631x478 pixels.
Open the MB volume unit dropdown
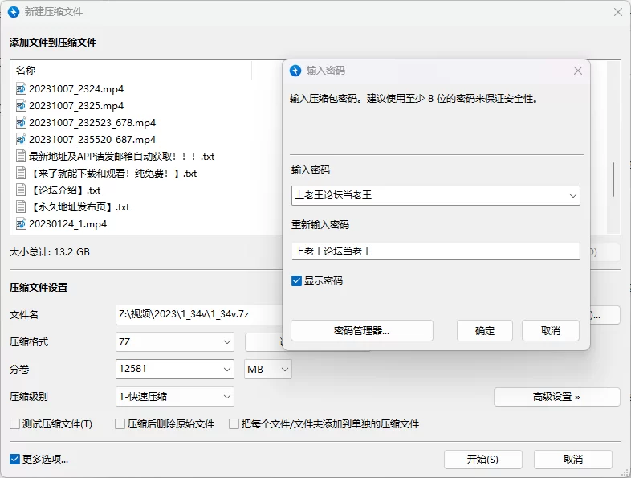coord(284,370)
